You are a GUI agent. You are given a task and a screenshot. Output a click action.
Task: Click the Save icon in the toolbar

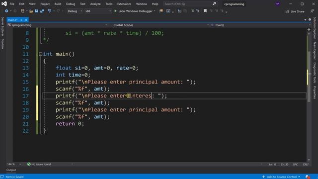tap(36, 11)
